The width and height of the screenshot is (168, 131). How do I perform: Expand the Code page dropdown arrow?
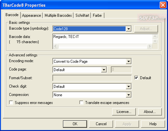104,70
